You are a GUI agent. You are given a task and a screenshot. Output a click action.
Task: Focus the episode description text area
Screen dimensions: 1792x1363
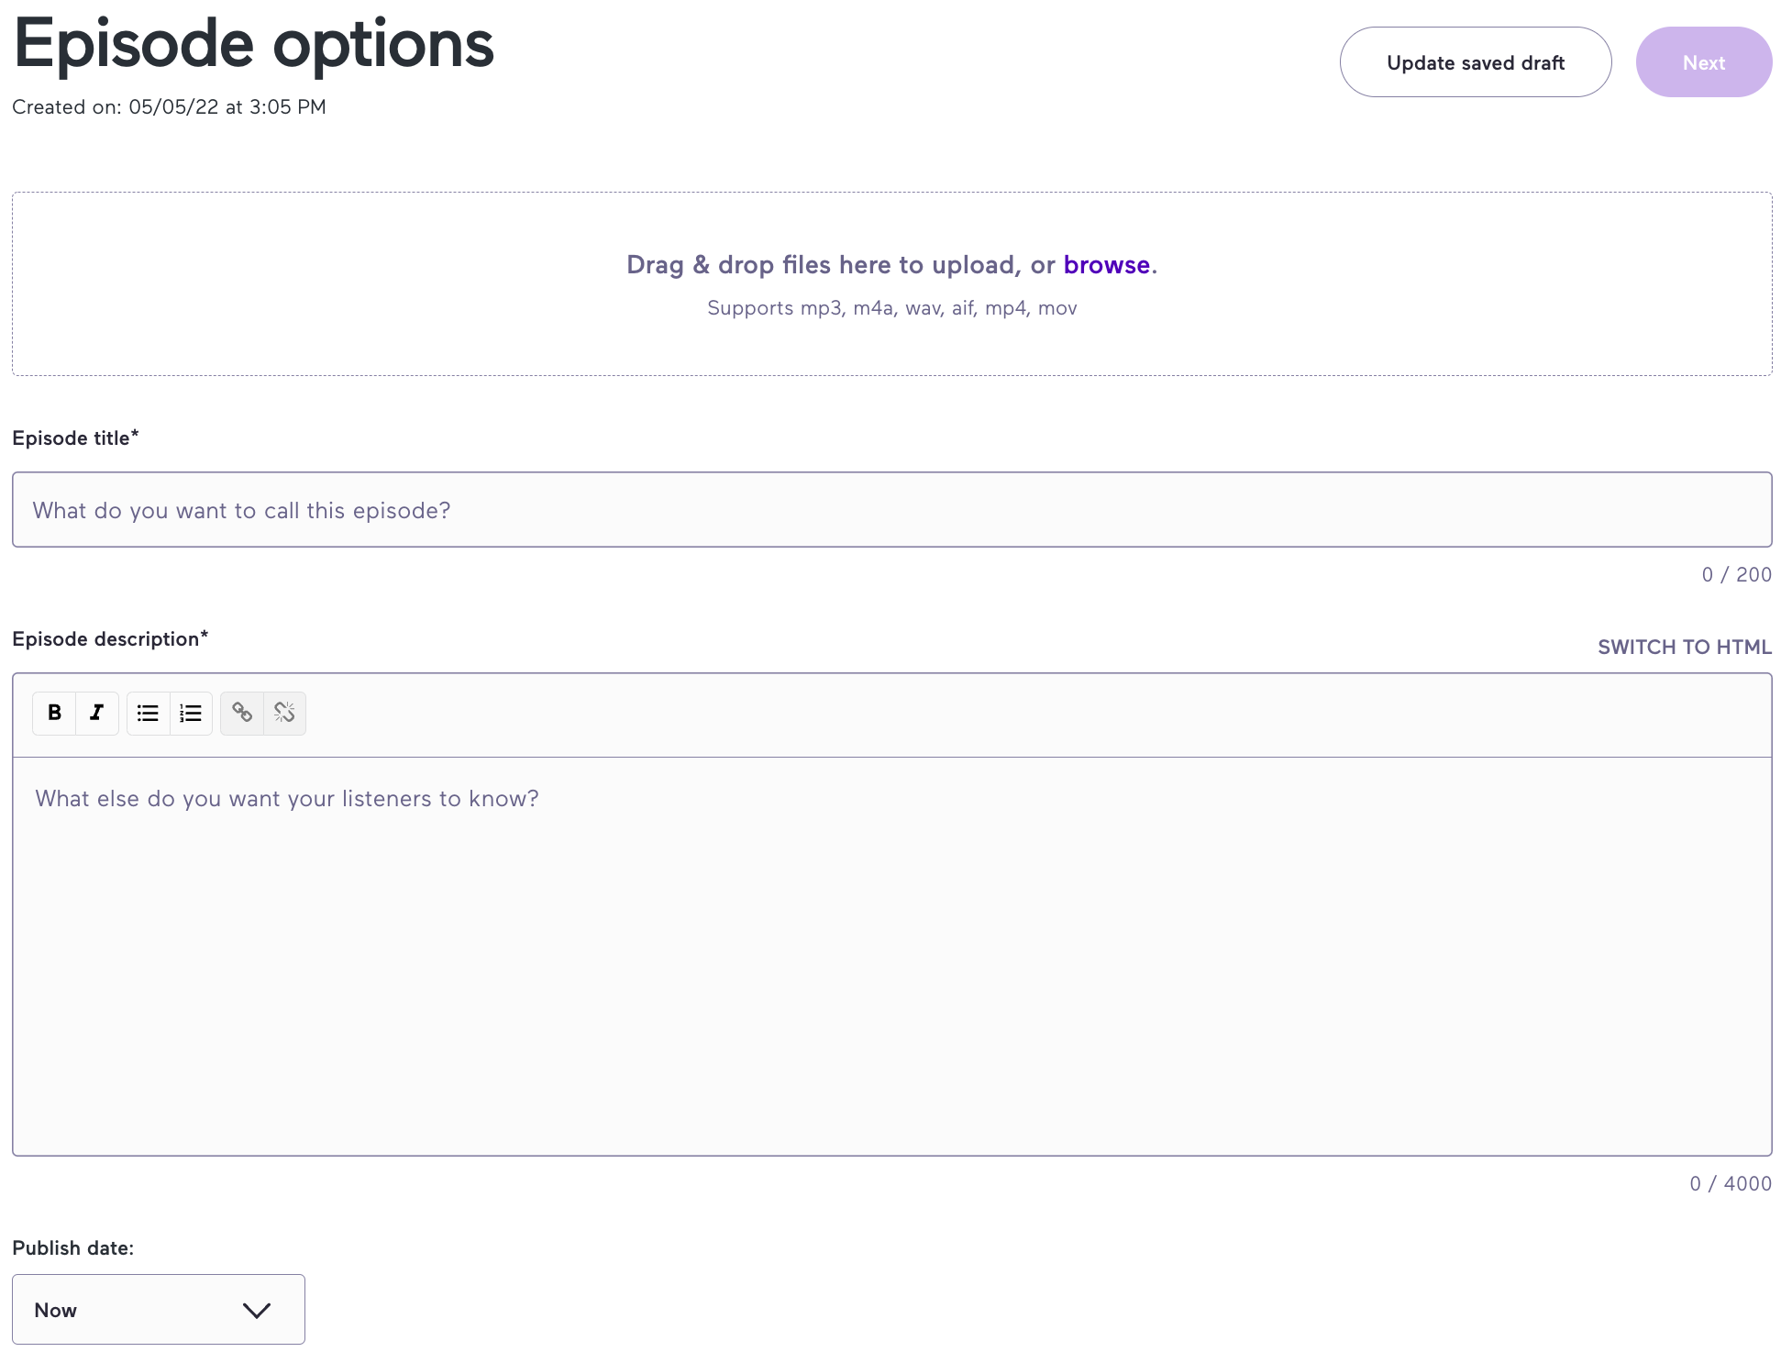point(891,954)
